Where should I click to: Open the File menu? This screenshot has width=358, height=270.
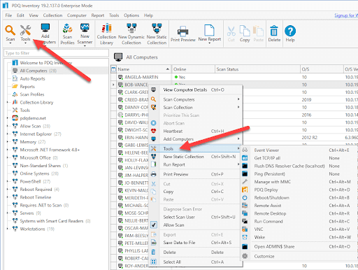point(8,15)
